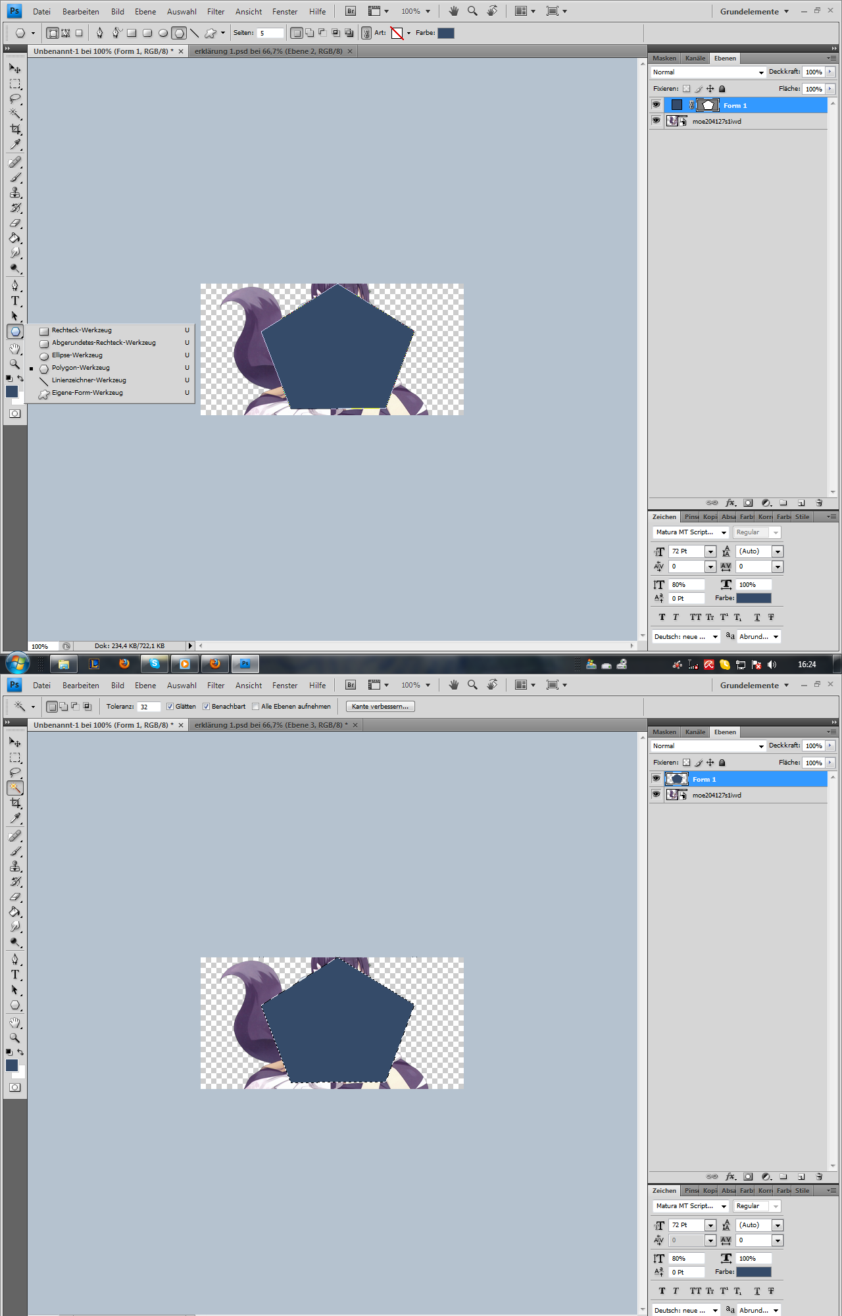Click Line tool in upper options bar
The width and height of the screenshot is (842, 1316).
click(195, 33)
